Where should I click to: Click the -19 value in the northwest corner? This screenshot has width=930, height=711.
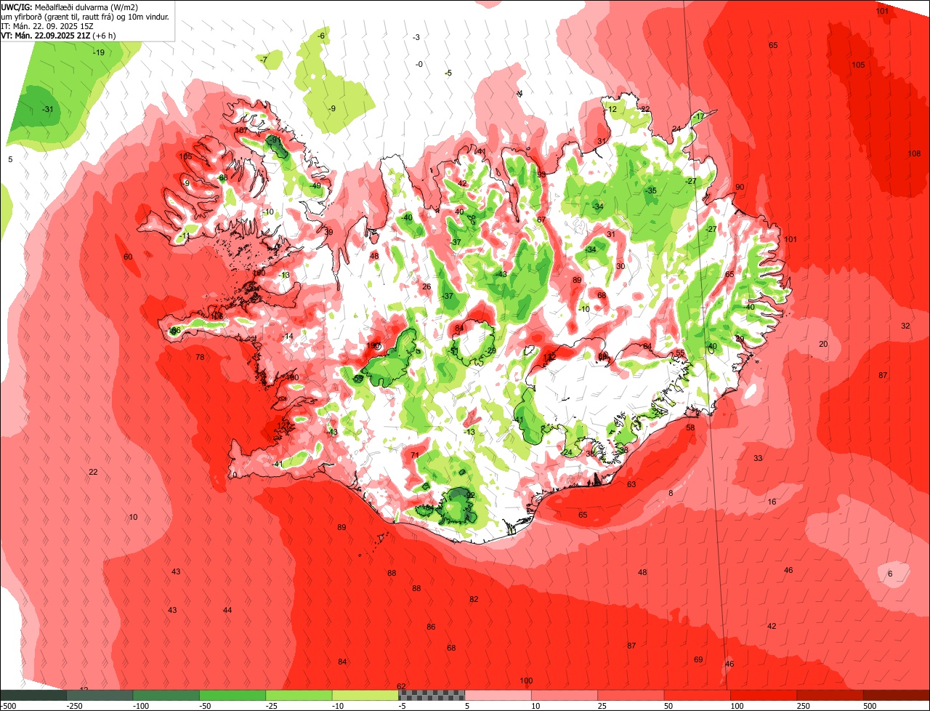tap(98, 52)
